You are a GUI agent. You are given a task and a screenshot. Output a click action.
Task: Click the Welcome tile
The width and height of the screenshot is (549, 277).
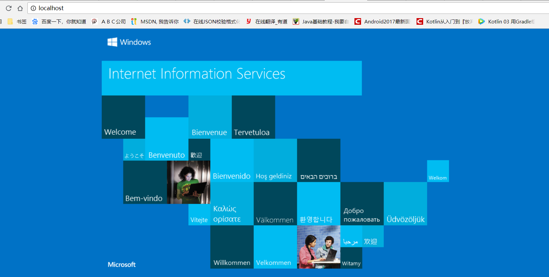click(123, 117)
